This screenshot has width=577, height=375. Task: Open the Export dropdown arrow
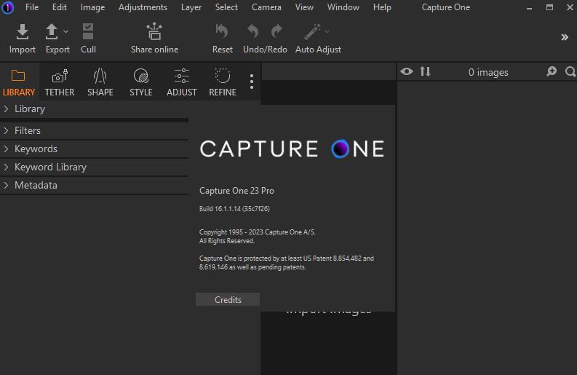pyautogui.click(x=66, y=31)
